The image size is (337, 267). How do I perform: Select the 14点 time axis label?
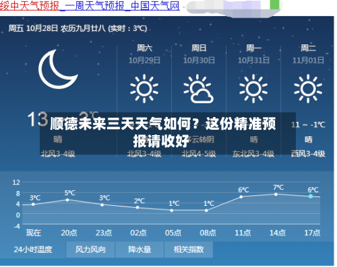coord(278,233)
